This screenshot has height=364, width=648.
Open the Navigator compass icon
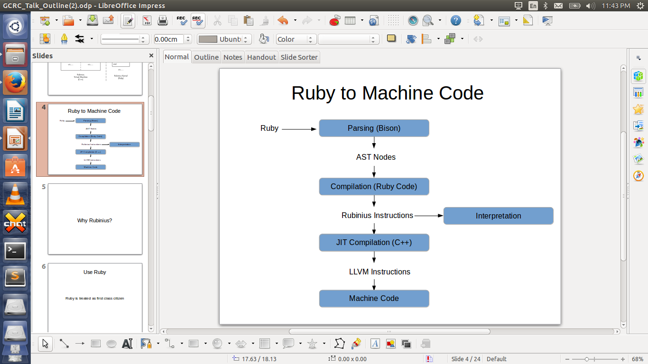tap(413, 20)
